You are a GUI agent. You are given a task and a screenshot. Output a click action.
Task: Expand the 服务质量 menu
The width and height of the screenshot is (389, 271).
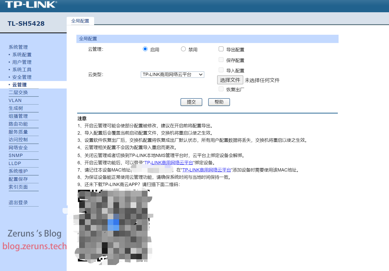point(18,132)
